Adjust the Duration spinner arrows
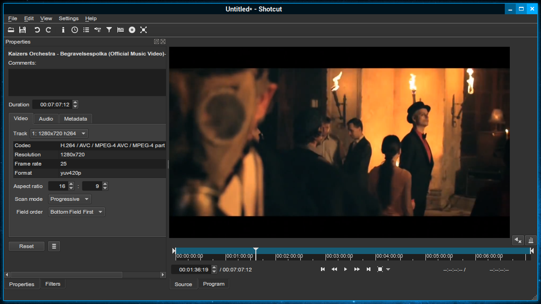 75,105
